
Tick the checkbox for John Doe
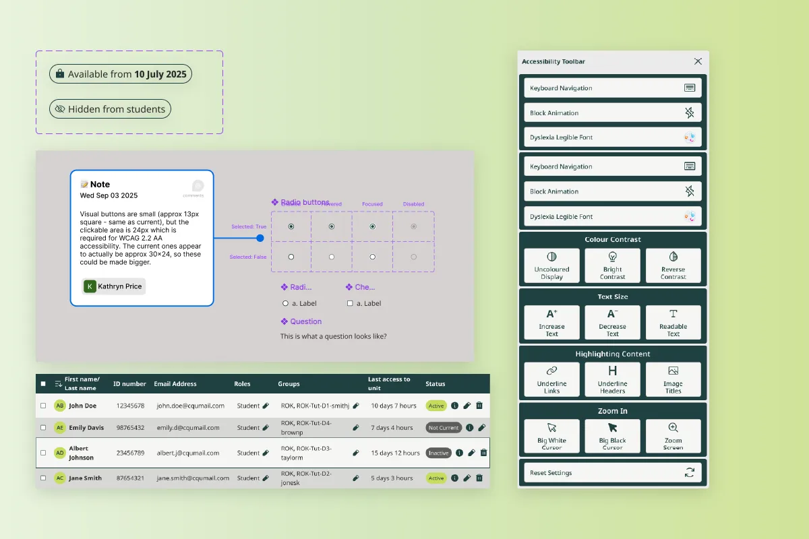tap(43, 406)
